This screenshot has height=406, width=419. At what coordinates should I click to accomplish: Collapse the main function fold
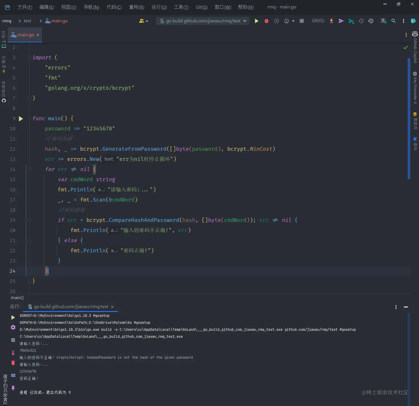[x=29, y=118]
